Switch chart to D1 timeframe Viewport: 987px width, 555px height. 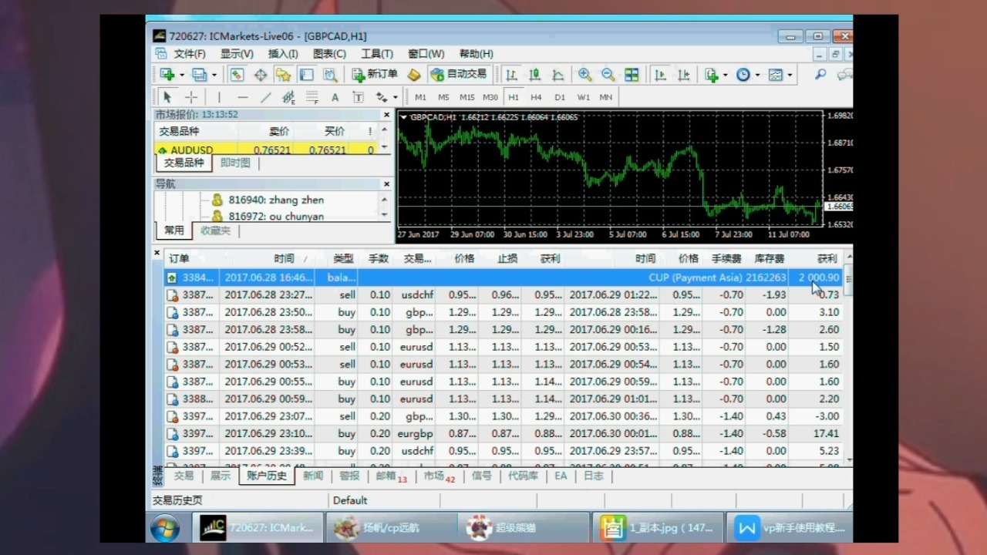coord(560,97)
